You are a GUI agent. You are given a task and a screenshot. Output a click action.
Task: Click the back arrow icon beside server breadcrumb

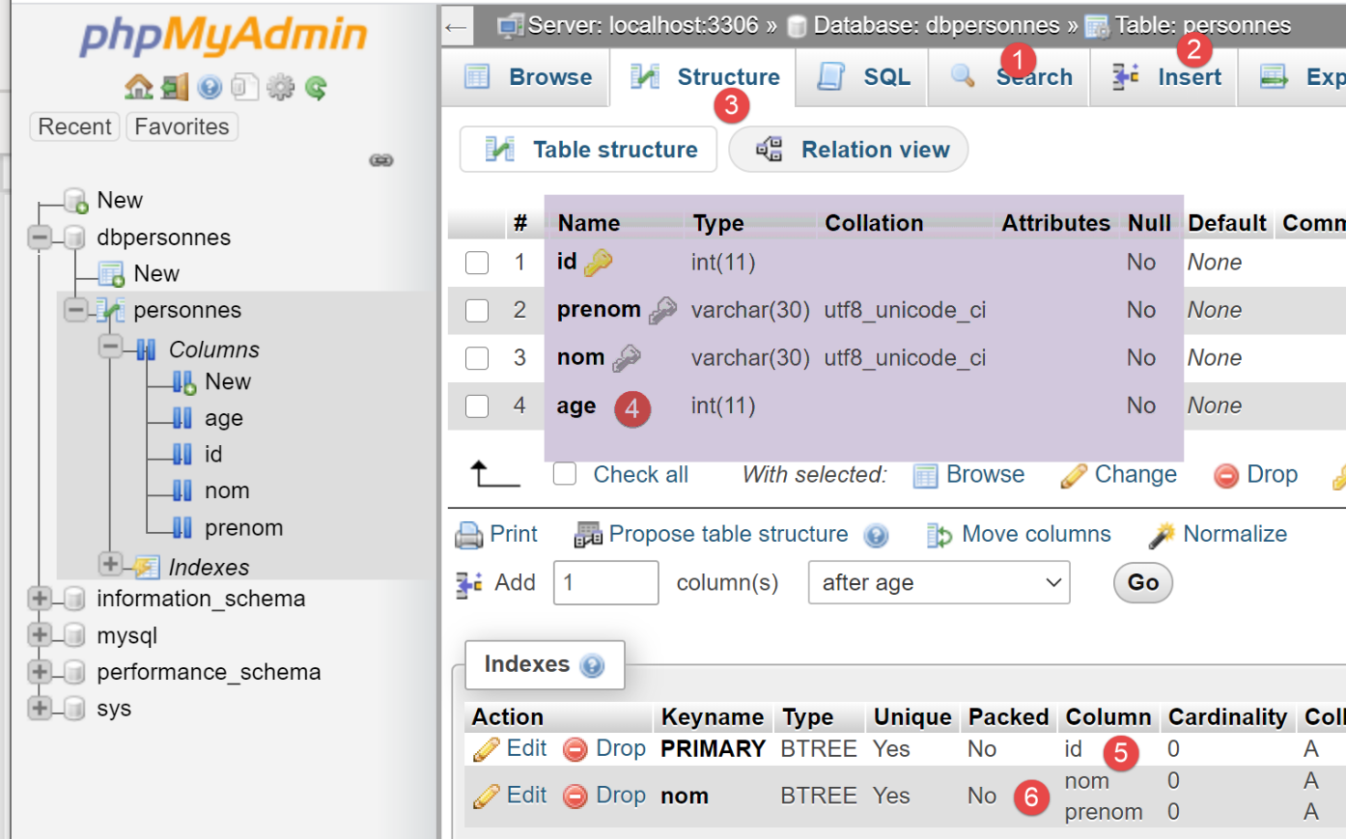click(457, 27)
